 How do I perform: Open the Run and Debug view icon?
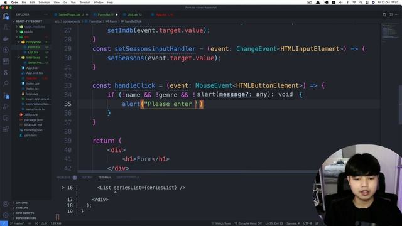(x=6, y=106)
